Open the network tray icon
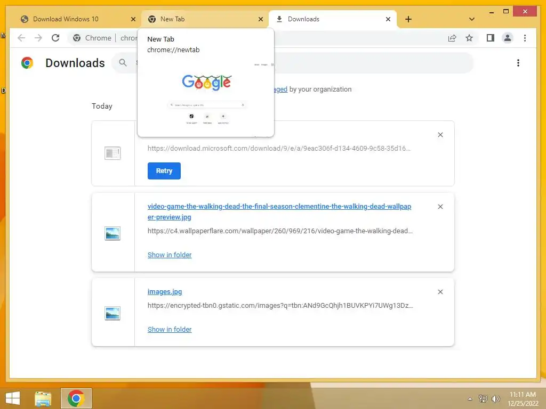 click(483, 398)
